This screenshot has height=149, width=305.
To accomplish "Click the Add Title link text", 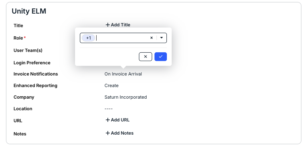I will pyautogui.click(x=121, y=25).
